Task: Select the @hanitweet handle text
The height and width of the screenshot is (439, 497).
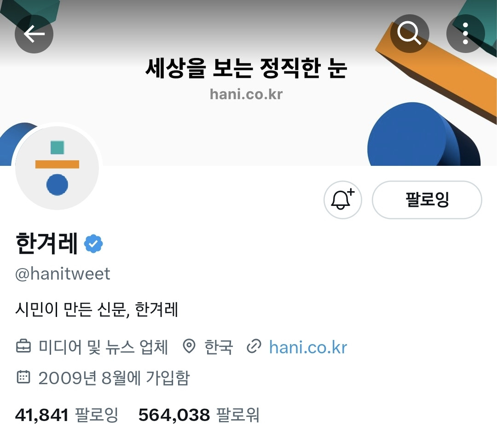Action: (x=63, y=274)
